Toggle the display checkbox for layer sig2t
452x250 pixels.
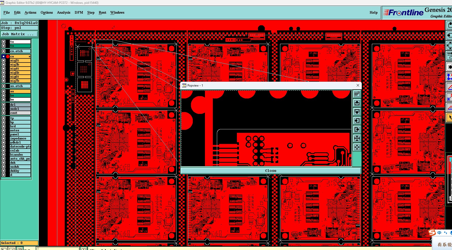[4, 60]
